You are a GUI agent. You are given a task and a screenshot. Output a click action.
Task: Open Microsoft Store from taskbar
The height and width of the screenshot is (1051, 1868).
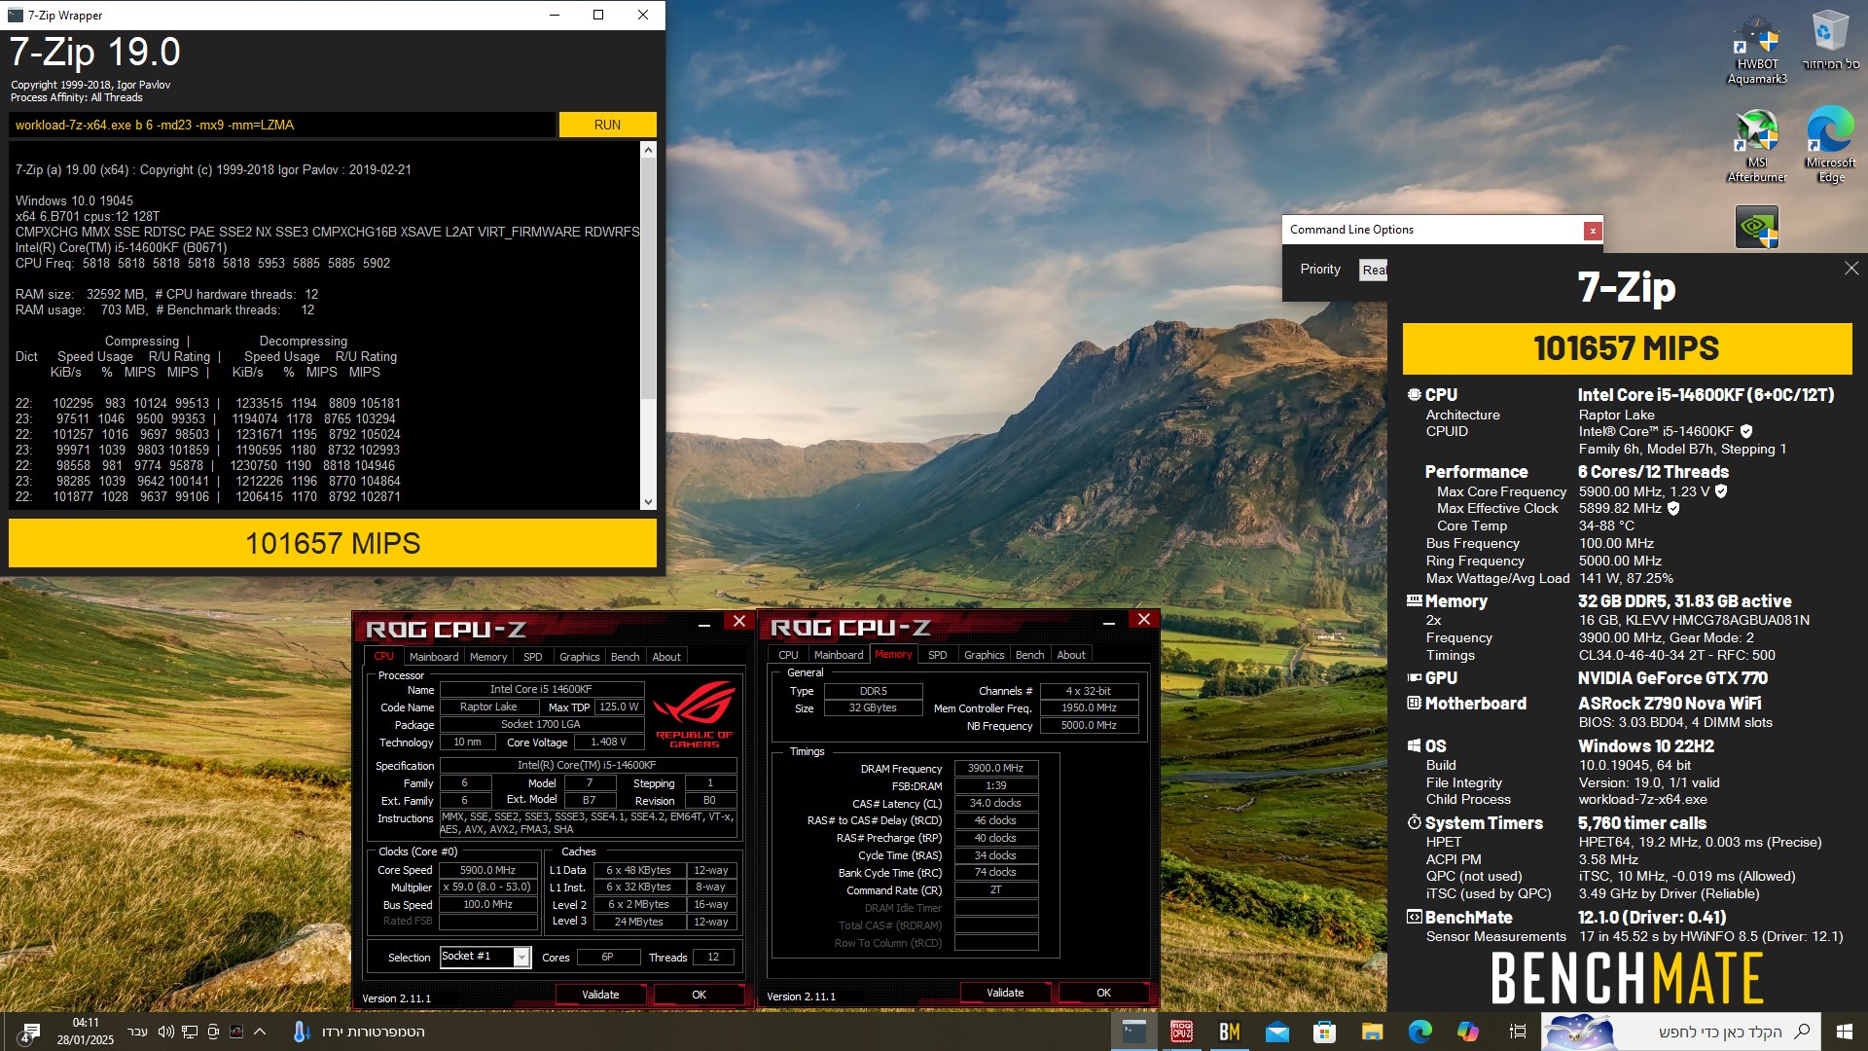click(x=1324, y=1032)
